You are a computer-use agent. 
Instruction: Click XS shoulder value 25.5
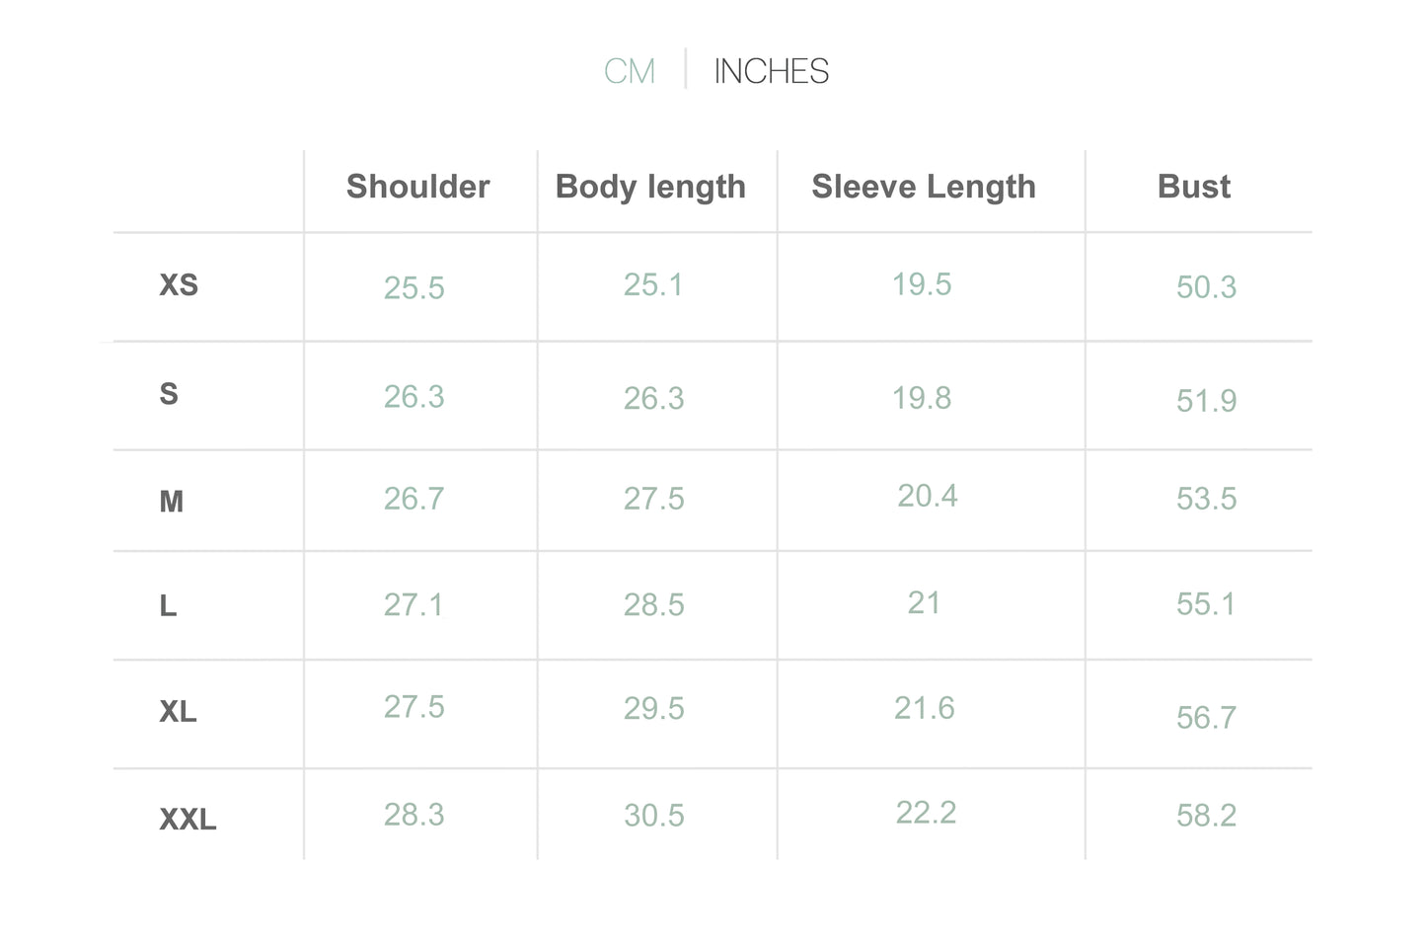click(414, 288)
